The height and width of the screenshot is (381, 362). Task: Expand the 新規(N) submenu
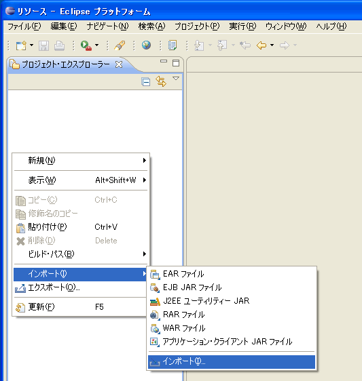click(81, 161)
